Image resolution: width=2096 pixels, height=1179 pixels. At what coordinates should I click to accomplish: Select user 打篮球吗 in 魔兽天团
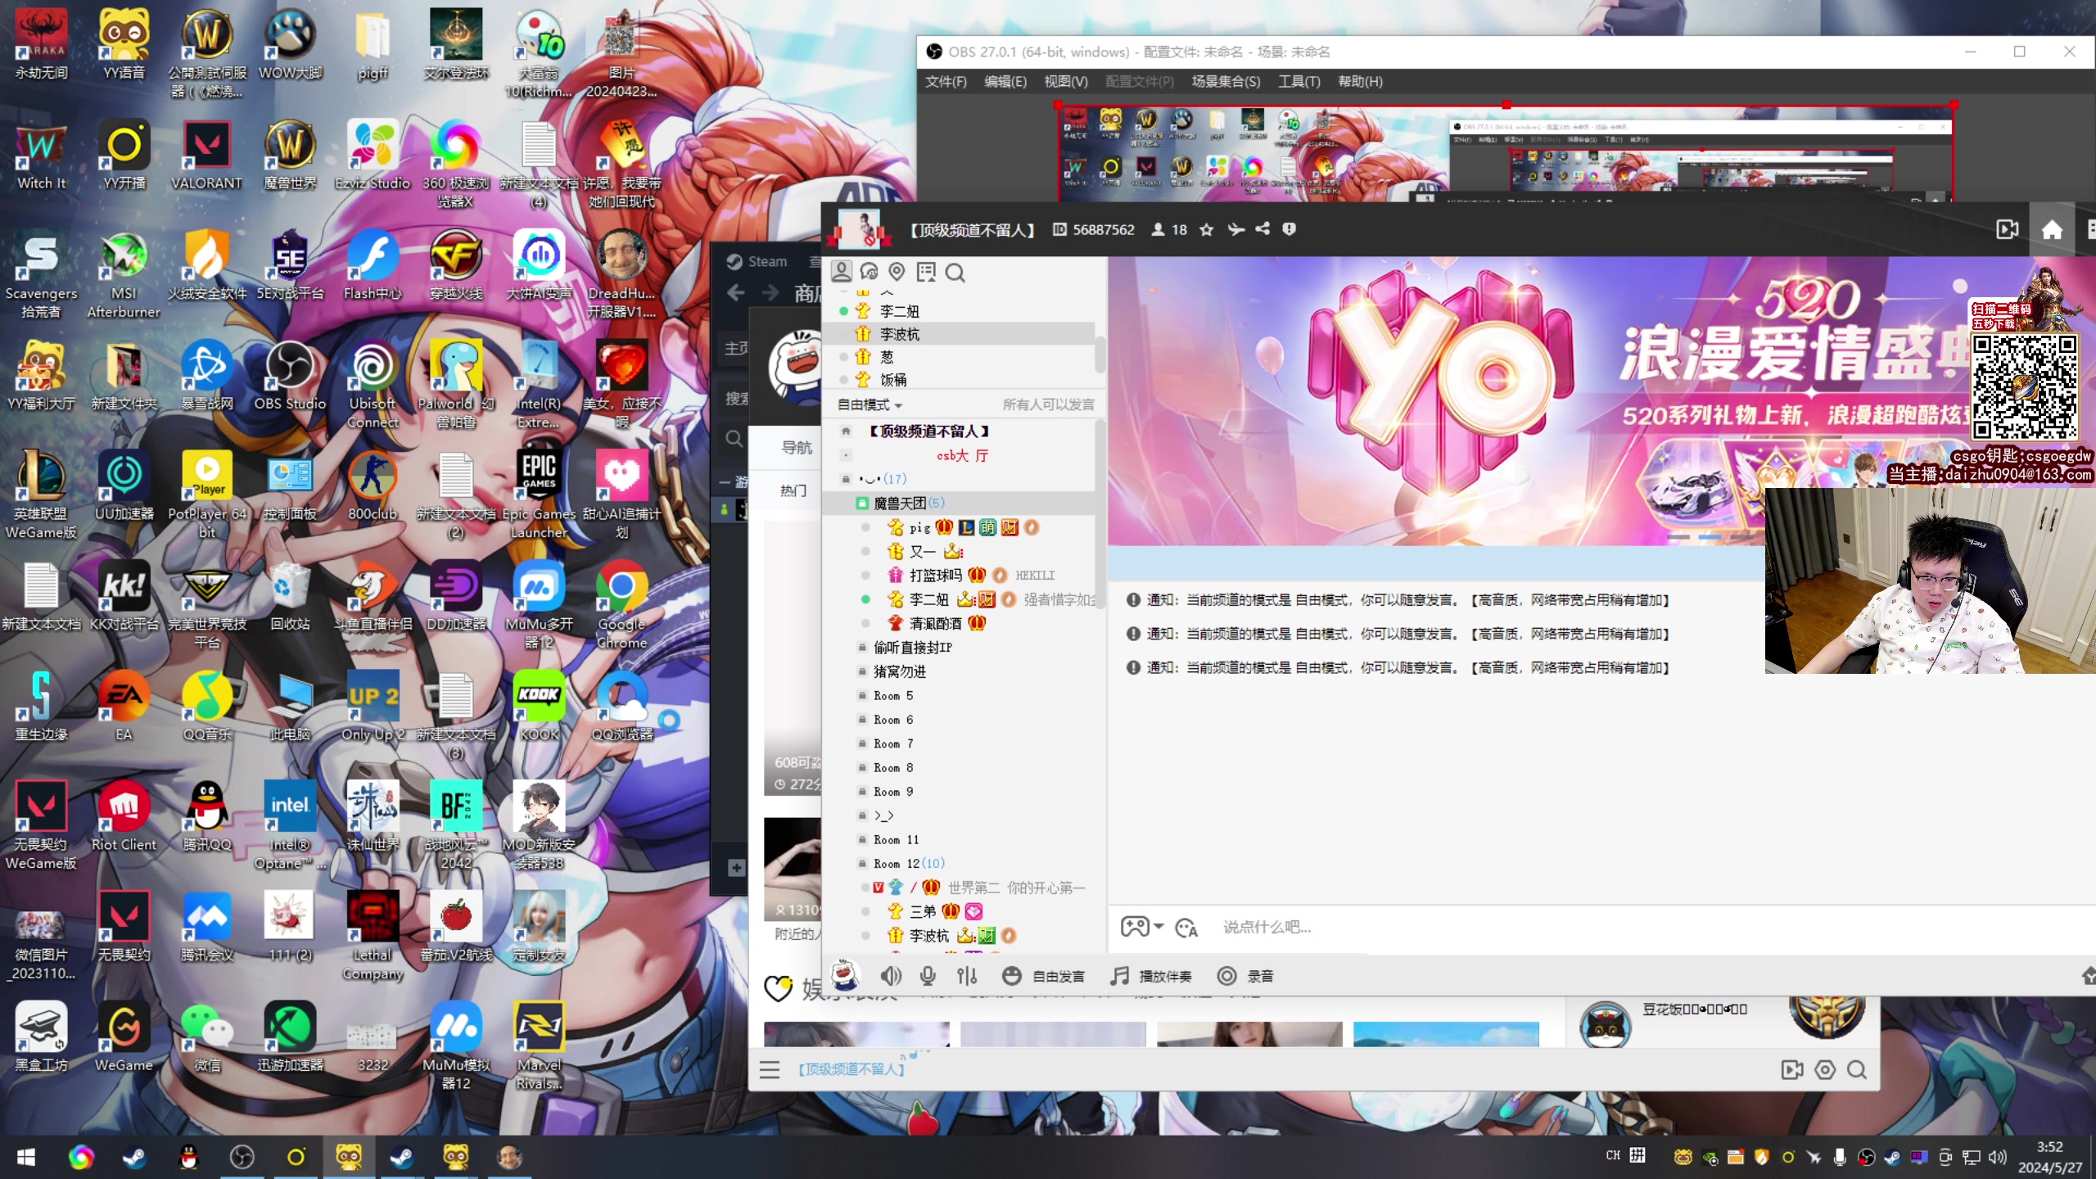point(935,576)
